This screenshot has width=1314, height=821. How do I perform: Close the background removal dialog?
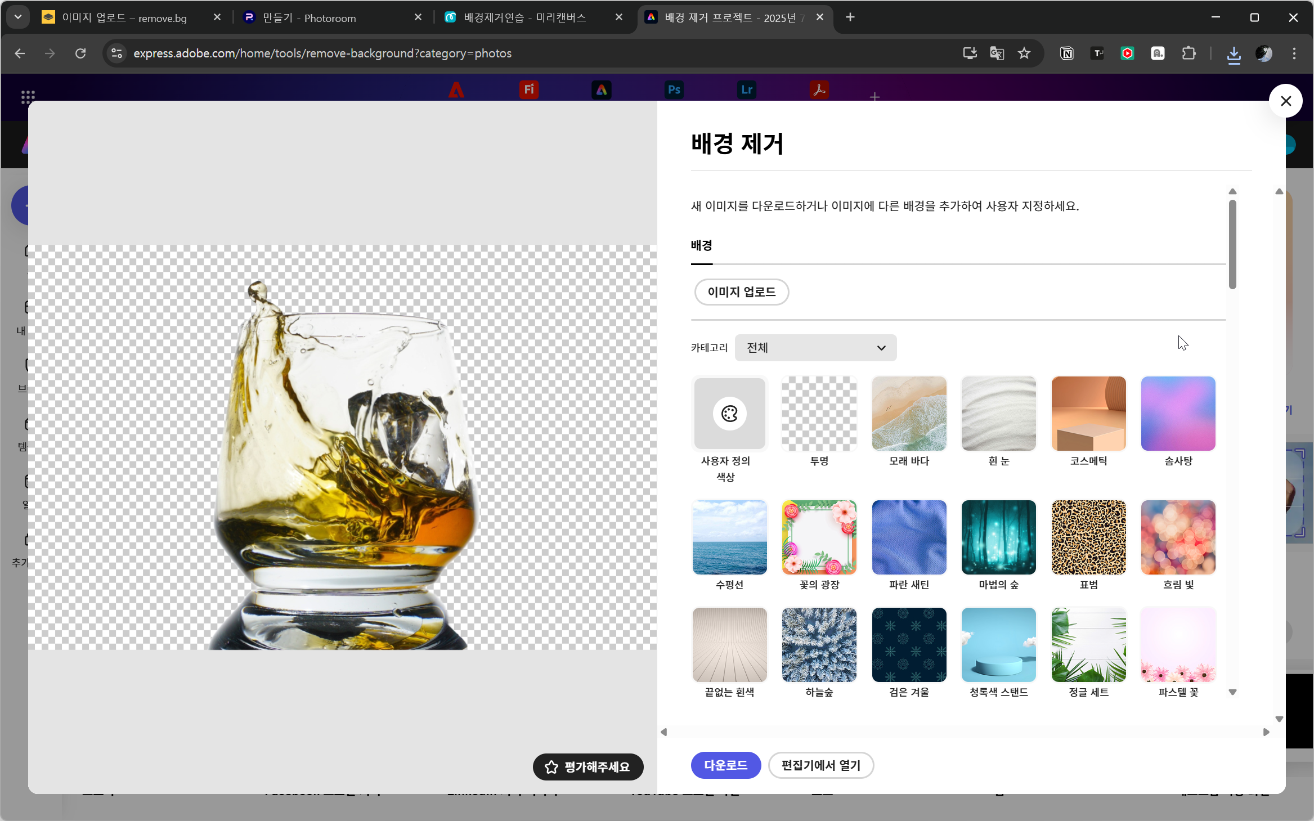click(x=1285, y=101)
